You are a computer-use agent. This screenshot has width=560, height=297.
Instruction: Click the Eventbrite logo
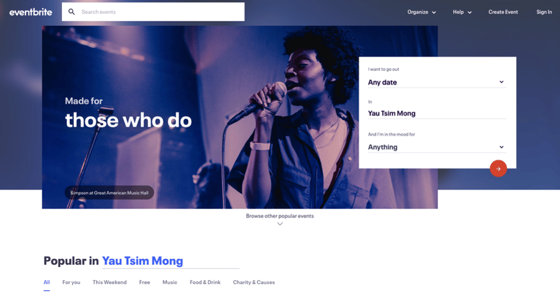[x=31, y=12]
